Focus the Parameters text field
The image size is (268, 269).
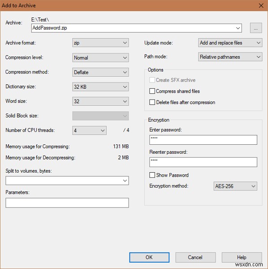pos(67,203)
